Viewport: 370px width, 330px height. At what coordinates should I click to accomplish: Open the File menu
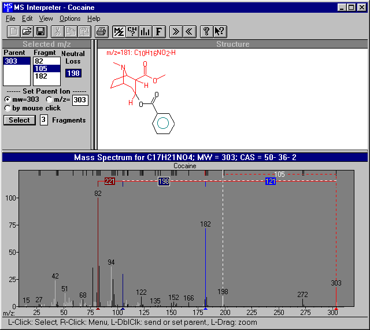[10, 18]
